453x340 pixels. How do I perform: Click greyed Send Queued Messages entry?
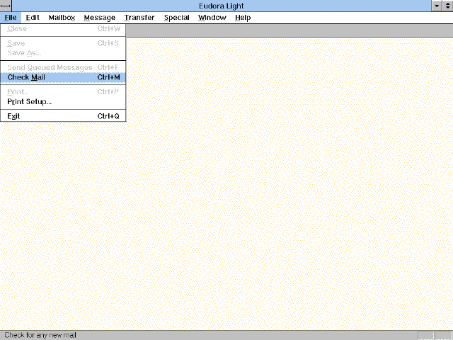click(x=63, y=68)
